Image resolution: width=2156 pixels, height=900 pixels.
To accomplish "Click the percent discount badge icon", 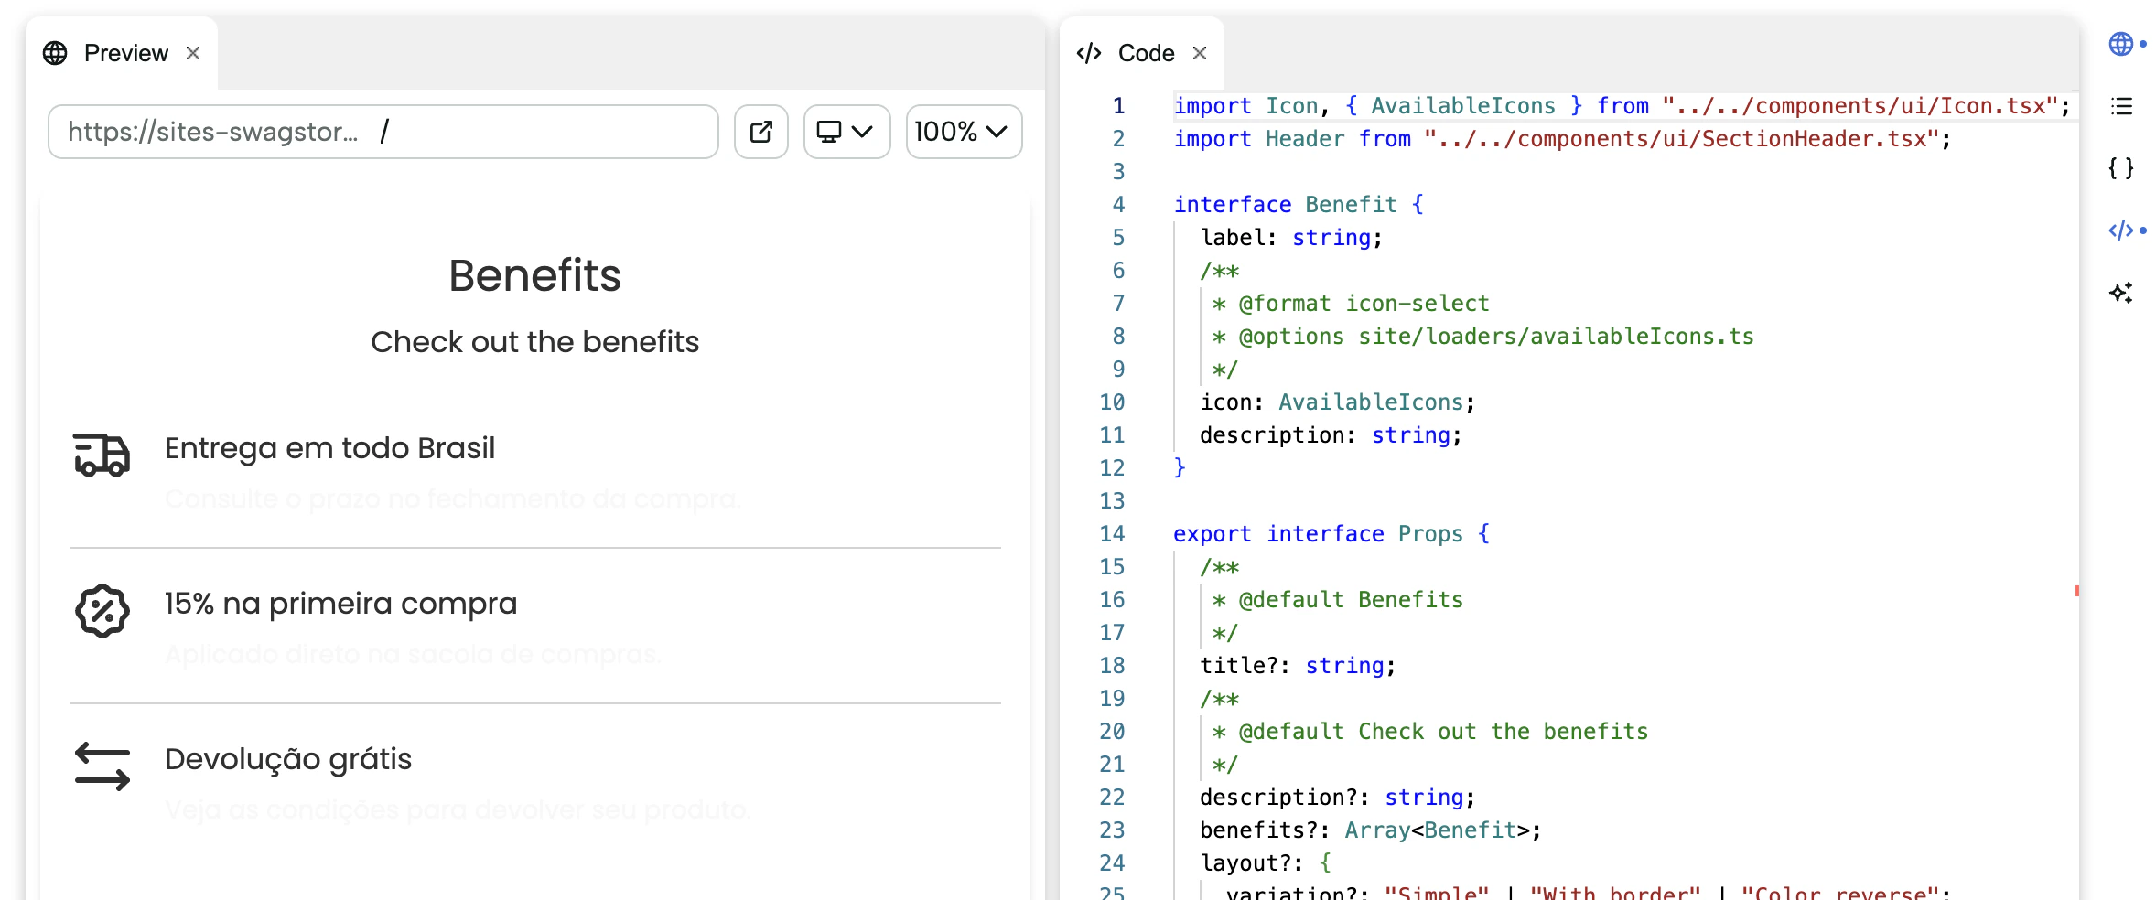I will (102, 610).
